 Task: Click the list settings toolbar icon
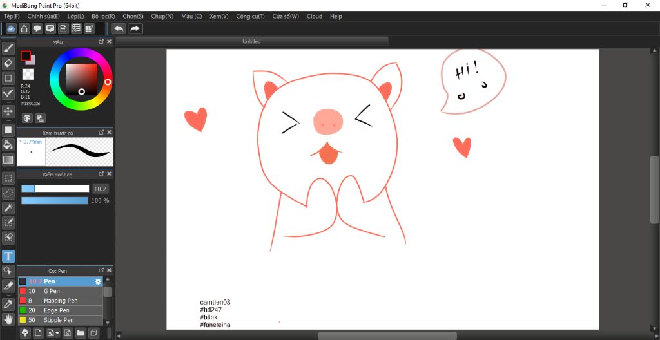76,28
